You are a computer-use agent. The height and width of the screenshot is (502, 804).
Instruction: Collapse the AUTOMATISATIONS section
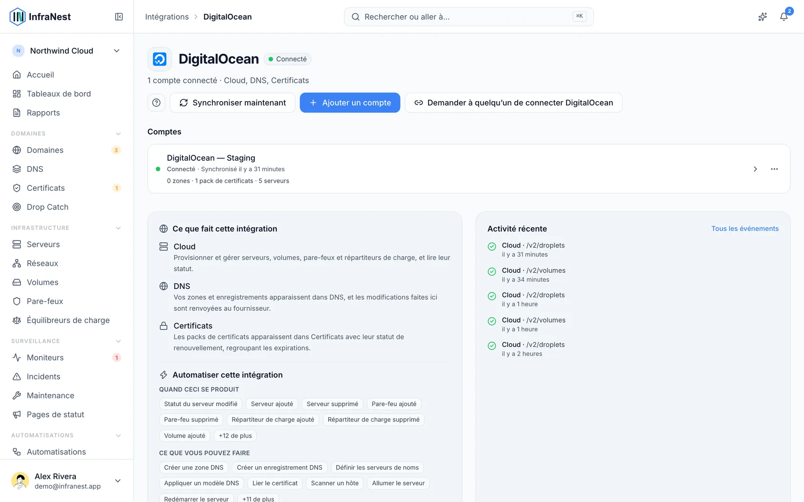(118, 435)
